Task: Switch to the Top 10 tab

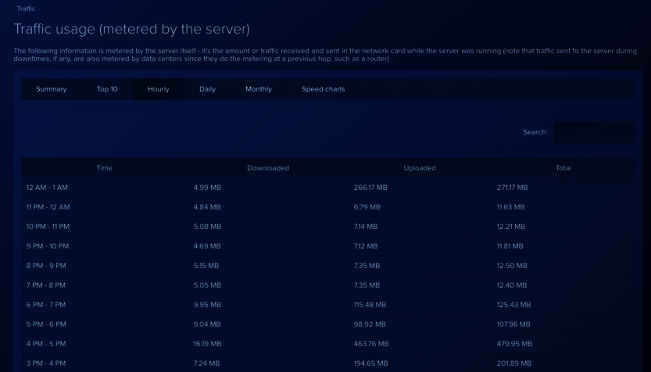Action: coord(107,89)
